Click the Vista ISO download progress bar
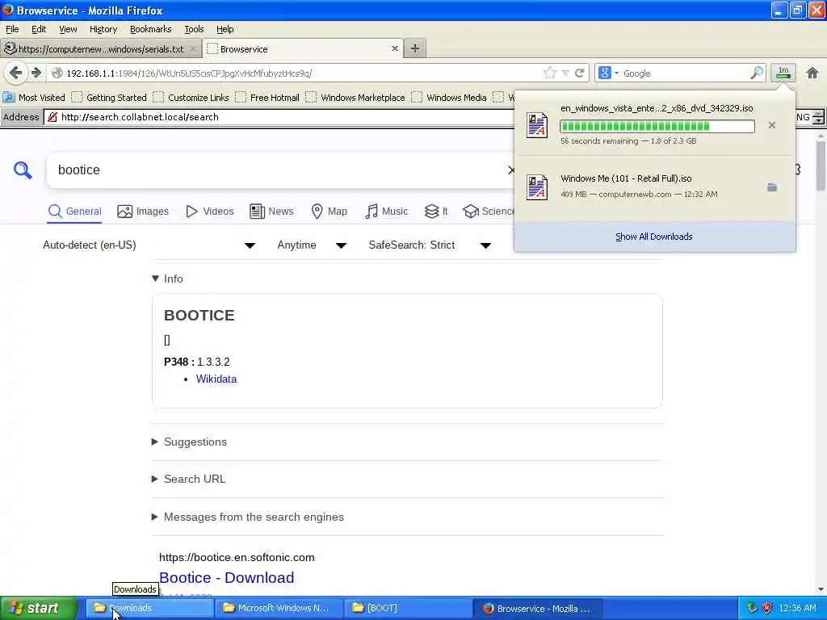 click(x=657, y=126)
